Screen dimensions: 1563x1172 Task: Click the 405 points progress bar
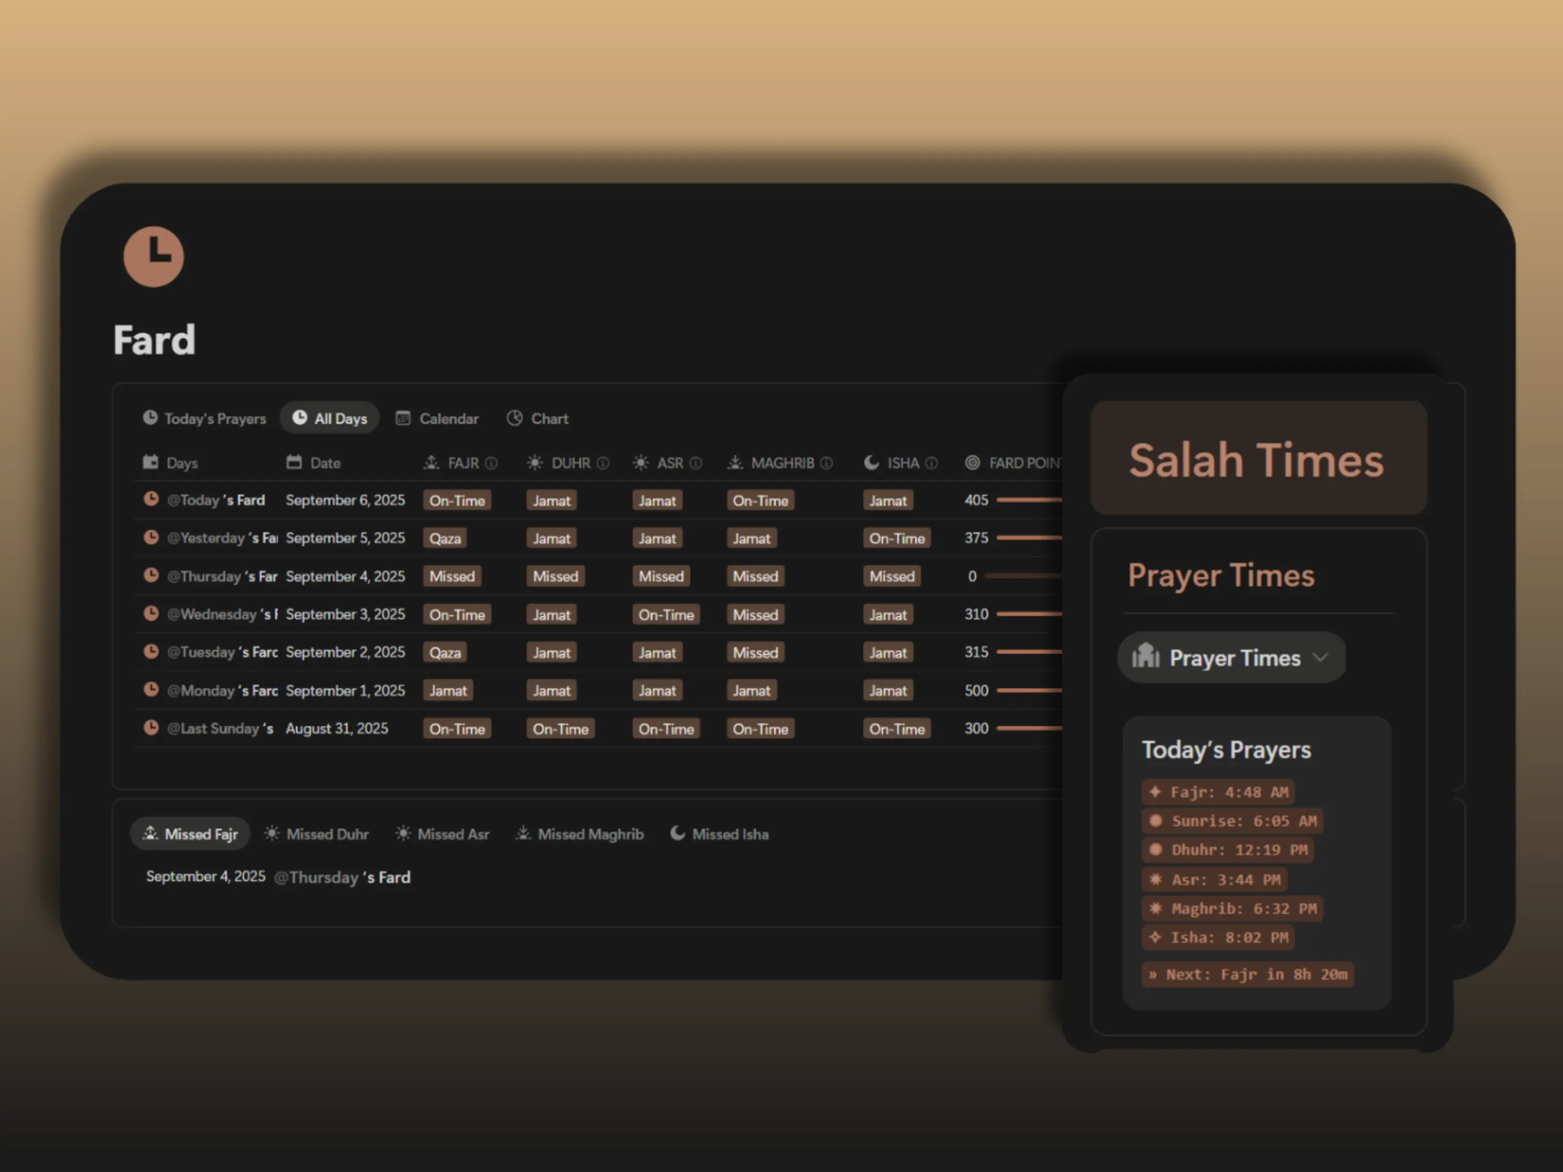pyautogui.click(x=1029, y=500)
